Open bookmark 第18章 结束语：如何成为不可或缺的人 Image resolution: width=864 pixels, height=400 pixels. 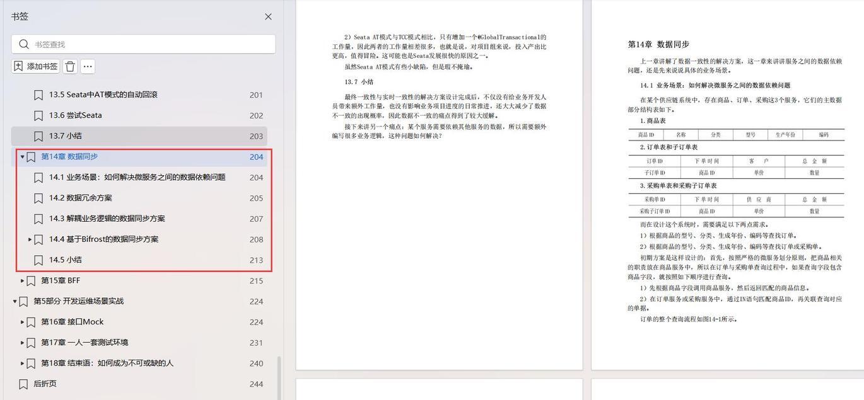pyautogui.click(x=107, y=363)
